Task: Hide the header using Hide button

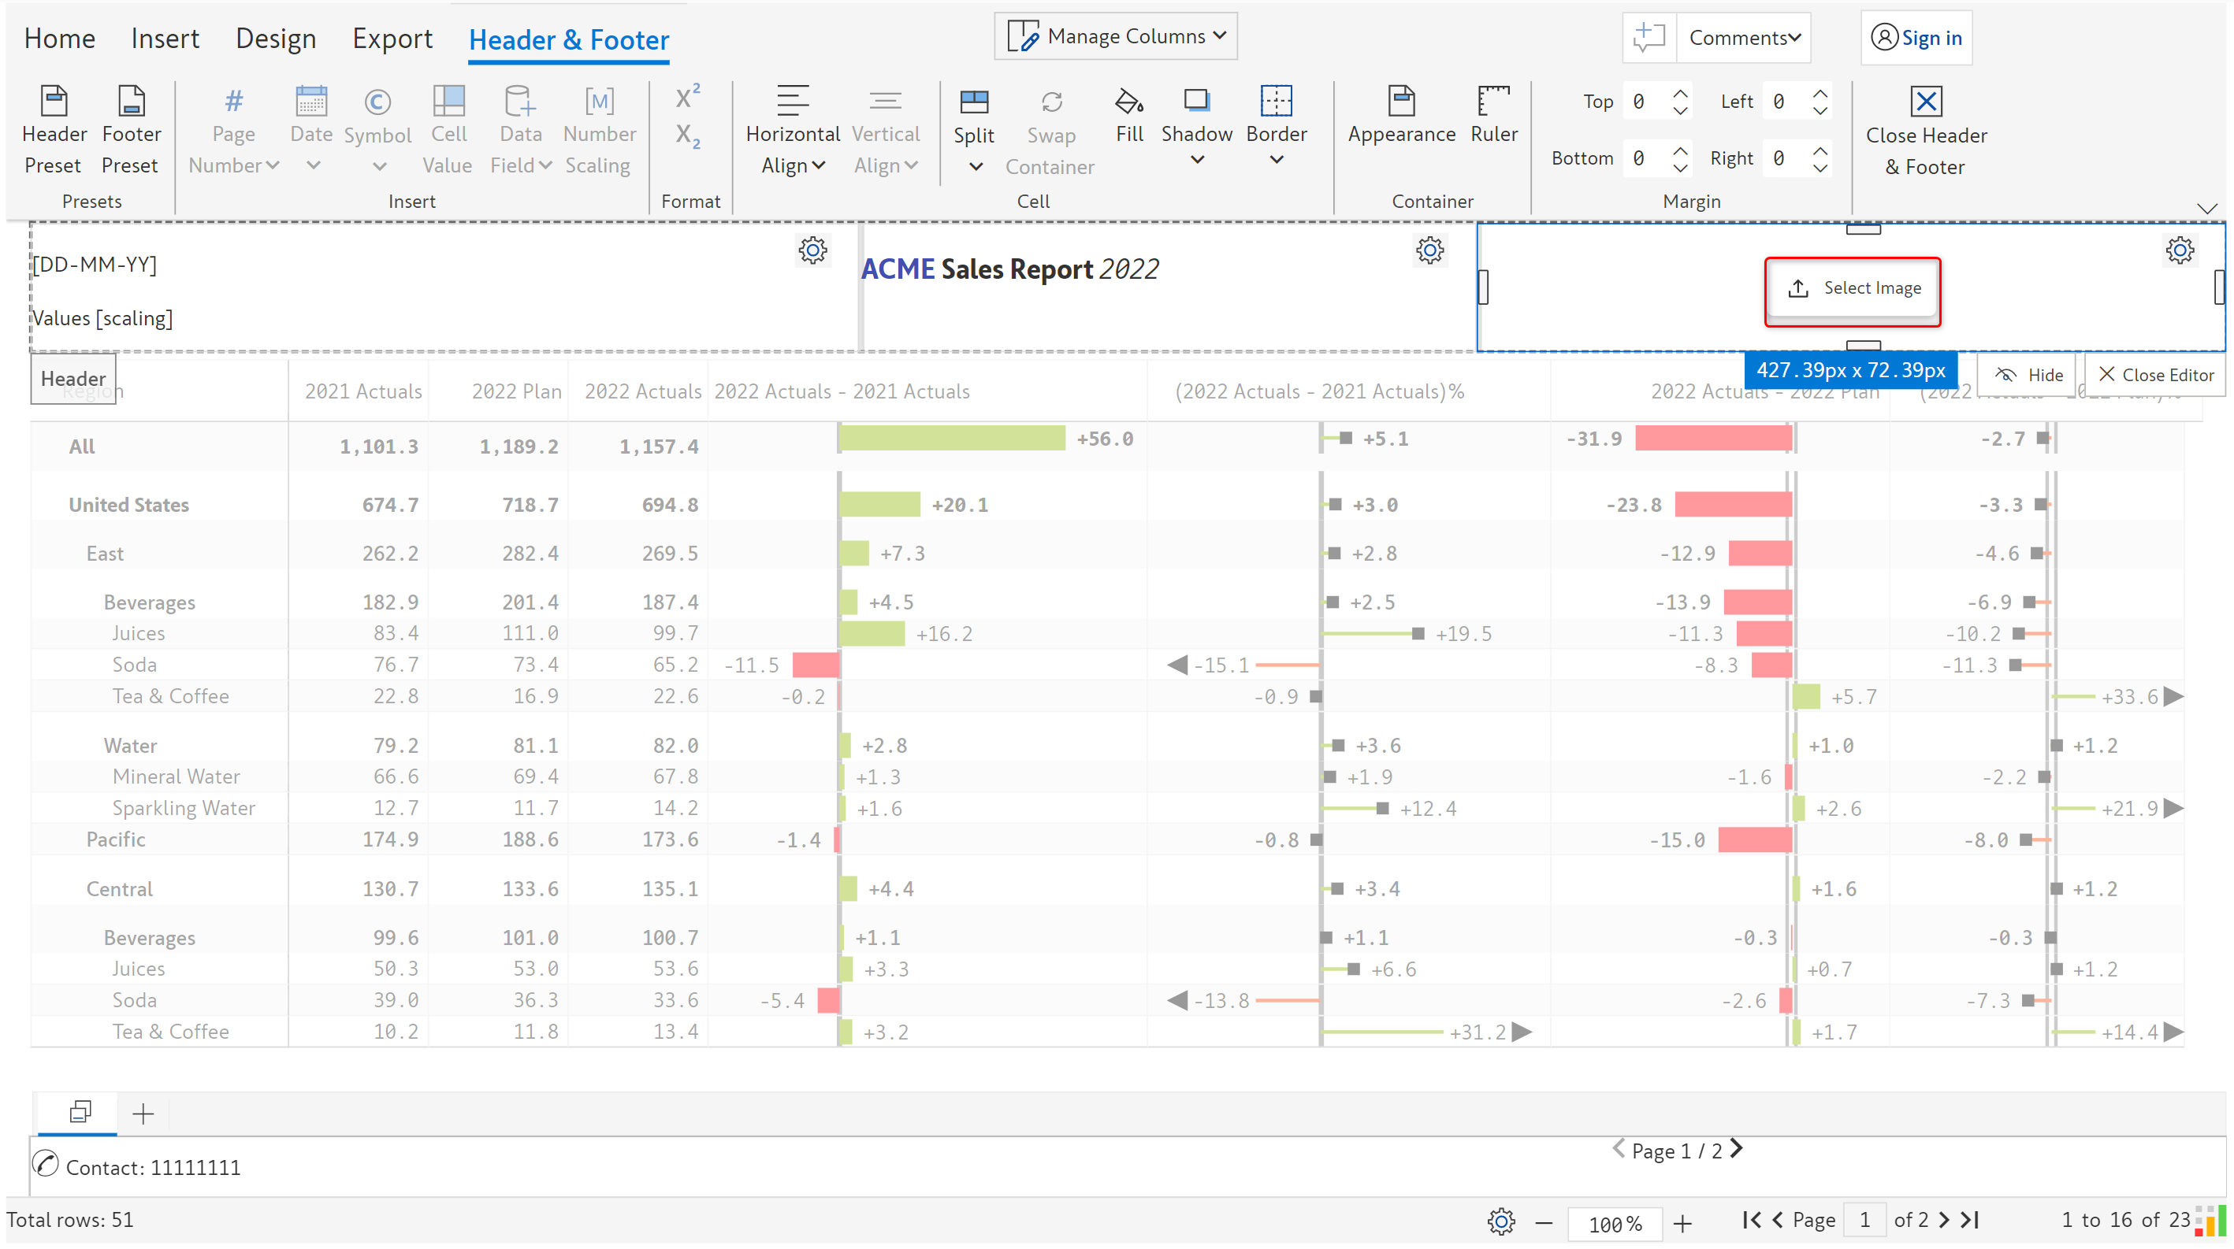Action: pos(2028,374)
